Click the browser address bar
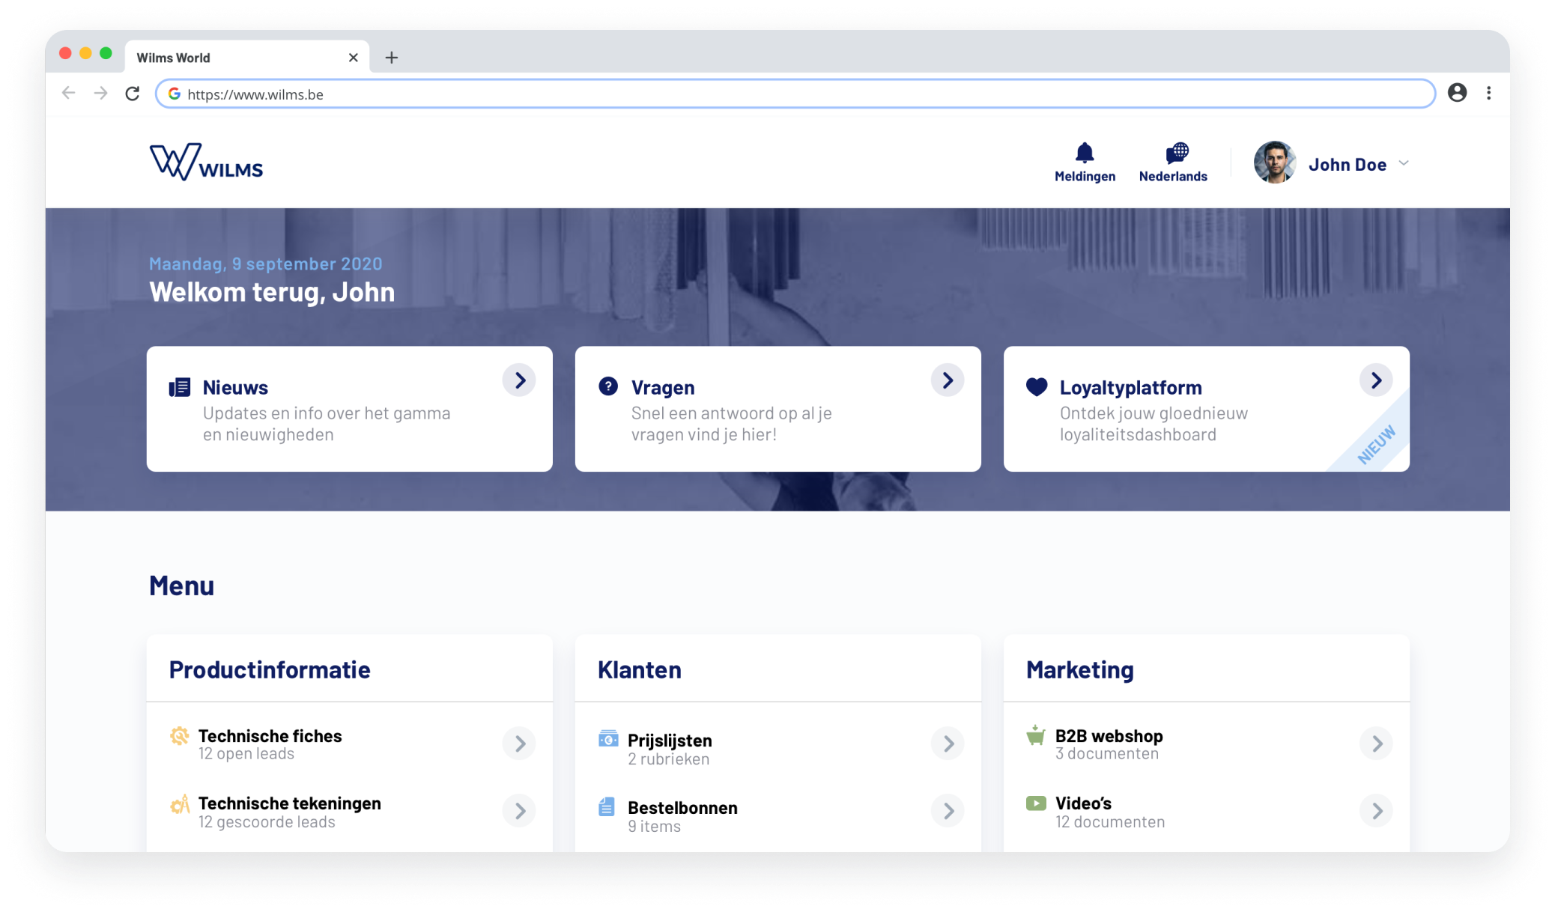Image resolution: width=1555 pixels, height=912 pixels. point(794,94)
